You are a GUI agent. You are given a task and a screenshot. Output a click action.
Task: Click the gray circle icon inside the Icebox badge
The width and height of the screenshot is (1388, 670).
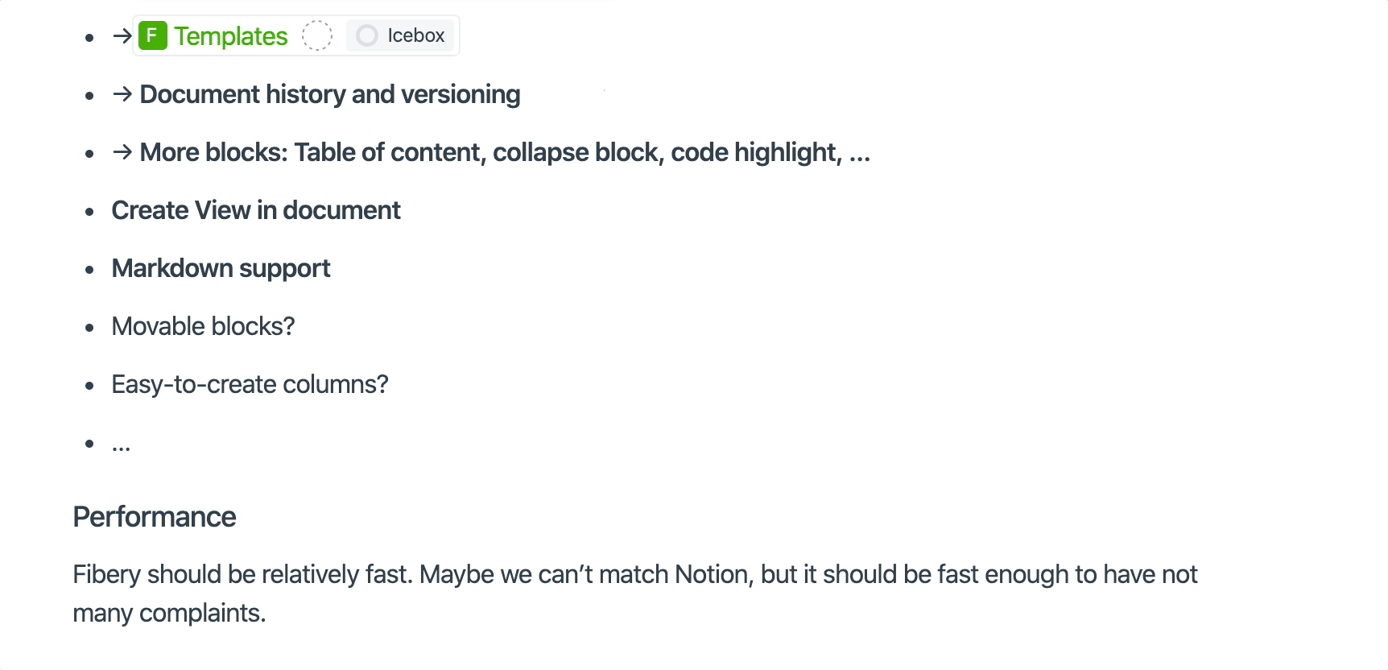368,35
